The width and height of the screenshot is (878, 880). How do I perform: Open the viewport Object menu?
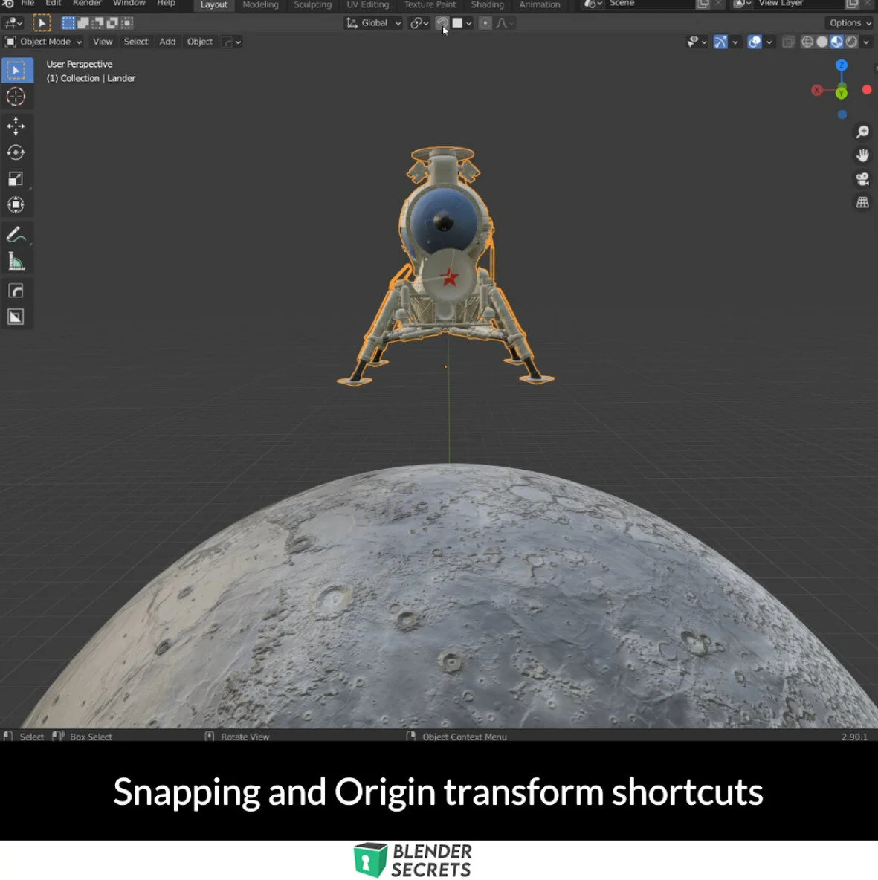point(200,42)
